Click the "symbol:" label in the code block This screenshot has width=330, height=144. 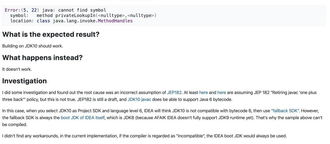point(19,15)
